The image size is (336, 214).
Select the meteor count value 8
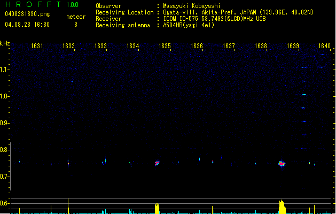click(x=76, y=25)
